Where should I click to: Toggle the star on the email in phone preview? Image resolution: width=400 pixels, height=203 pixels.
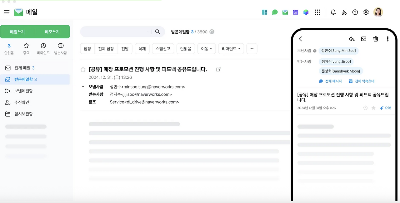373,108
